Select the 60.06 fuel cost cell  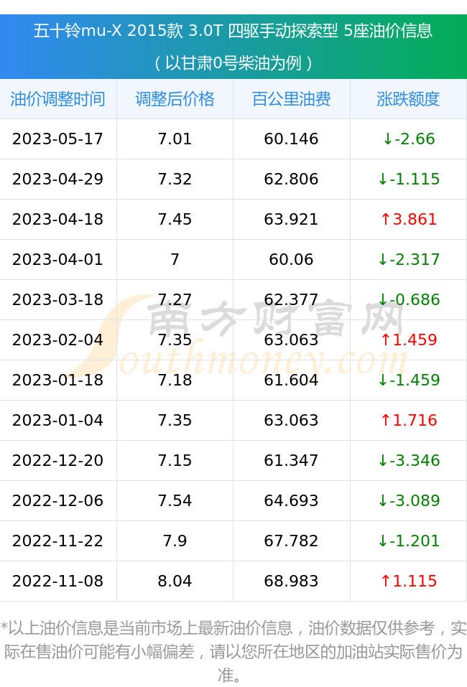coord(292,259)
